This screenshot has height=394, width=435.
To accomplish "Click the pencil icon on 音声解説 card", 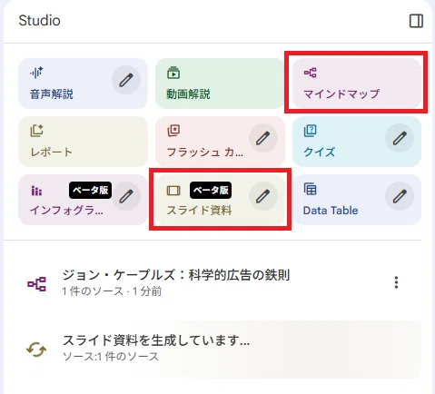I will point(126,80).
